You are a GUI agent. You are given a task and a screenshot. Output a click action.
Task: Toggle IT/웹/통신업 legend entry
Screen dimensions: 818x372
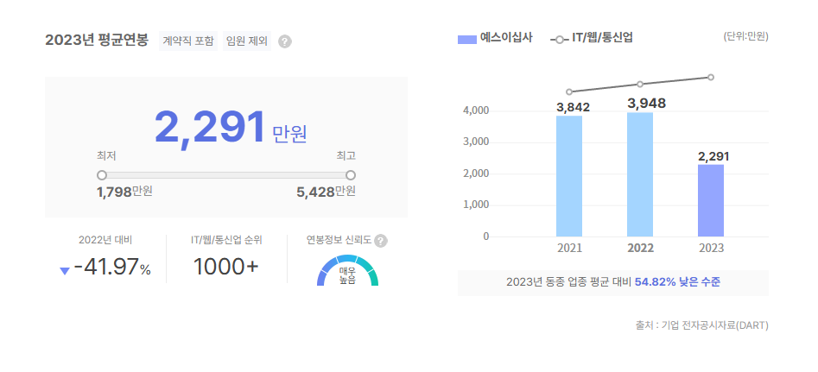coord(592,38)
